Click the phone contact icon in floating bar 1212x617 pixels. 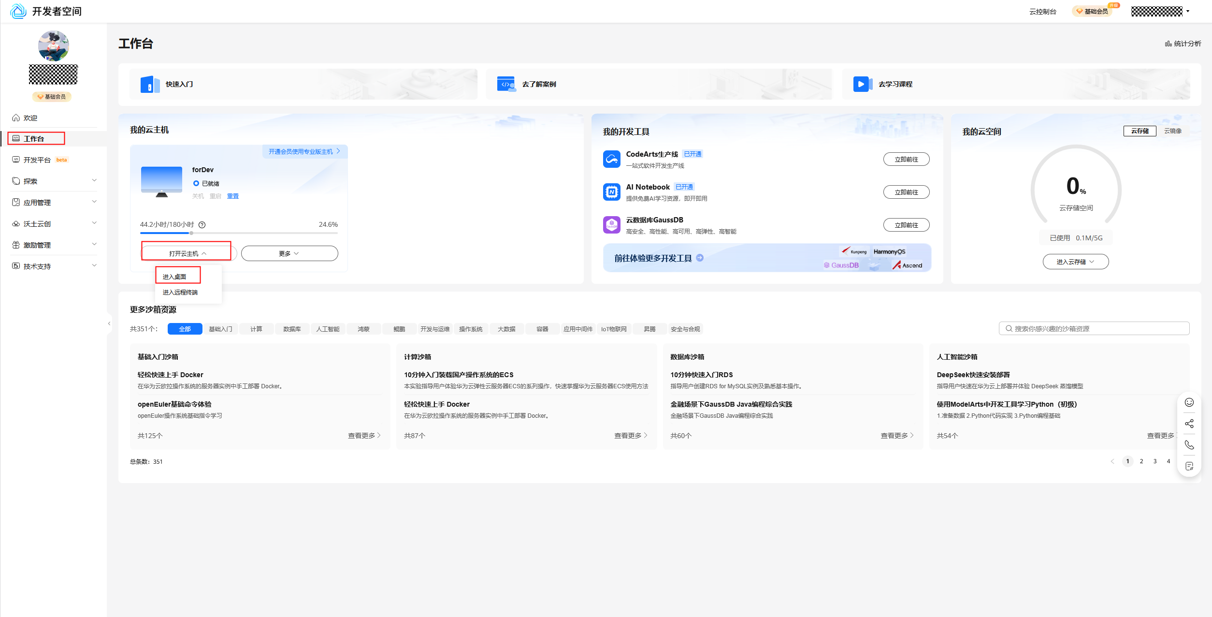[x=1189, y=445]
